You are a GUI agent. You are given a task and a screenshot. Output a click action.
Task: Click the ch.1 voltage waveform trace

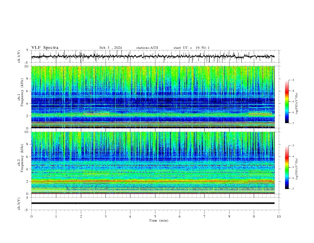(153, 56)
